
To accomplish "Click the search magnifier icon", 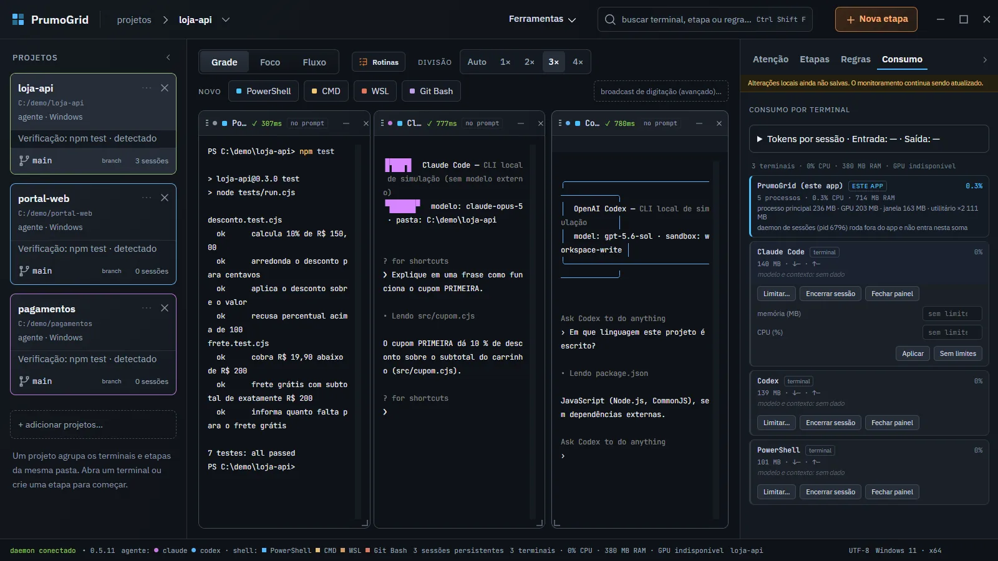I will 610,19.
